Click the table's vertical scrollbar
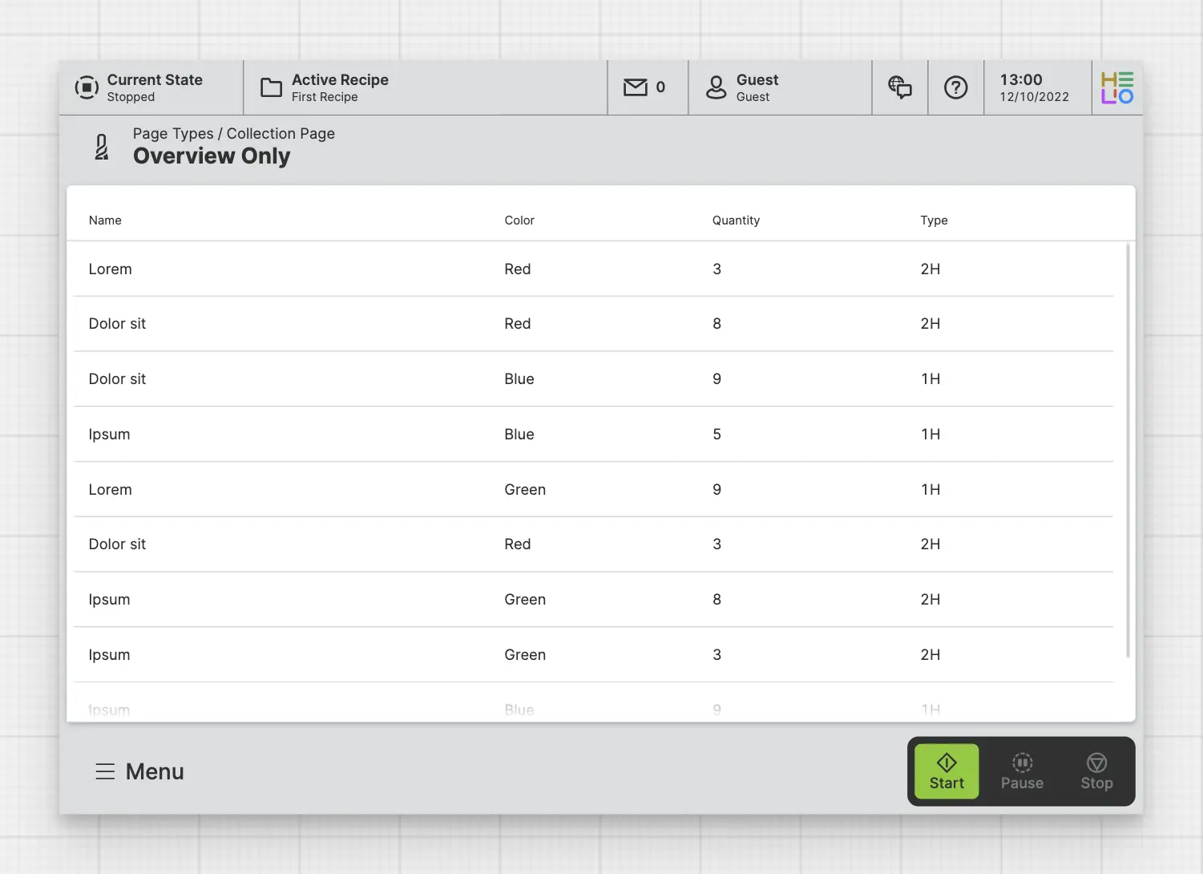This screenshot has width=1203, height=874. tap(1128, 449)
